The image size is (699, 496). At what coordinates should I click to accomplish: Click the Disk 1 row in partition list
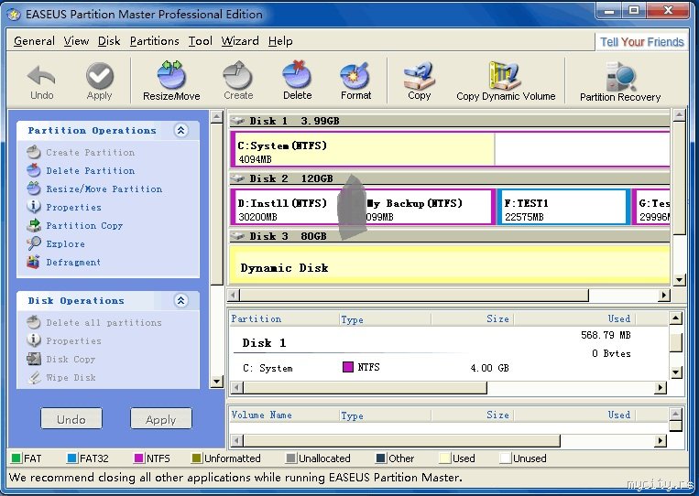[x=450, y=342]
